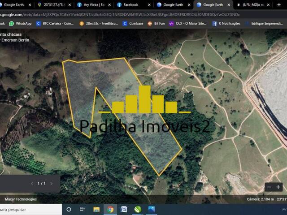Open the Photos app on the taskbar
The height and width of the screenshot is (215, 287).
pos(152,209)
